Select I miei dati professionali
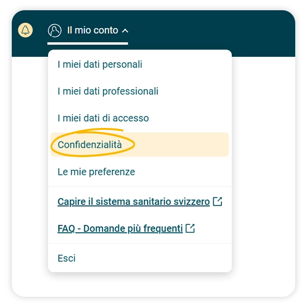The image size is (307, 307). pyautogui.click(x=108, y=91)
